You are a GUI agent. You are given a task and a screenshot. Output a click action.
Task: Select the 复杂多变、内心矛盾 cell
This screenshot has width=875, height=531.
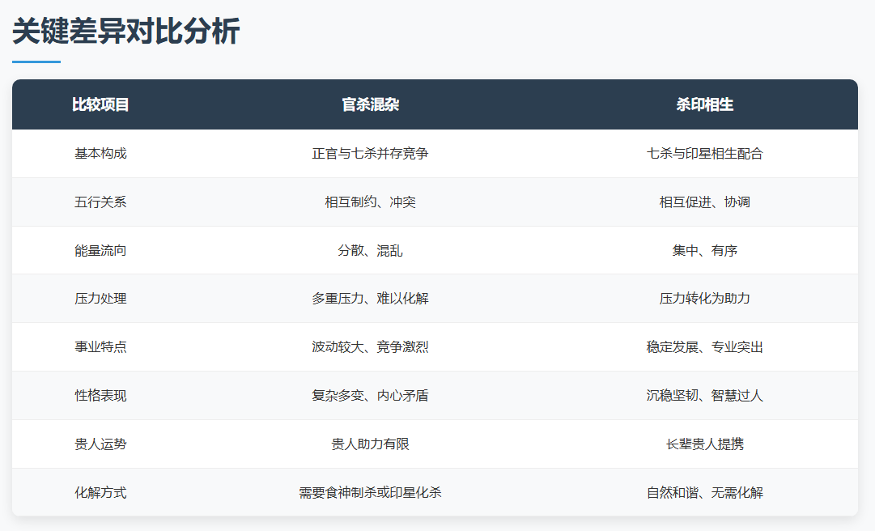[370, 396]
